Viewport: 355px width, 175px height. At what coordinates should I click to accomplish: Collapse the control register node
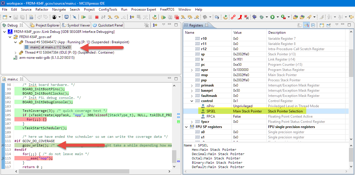click(192, 101)
